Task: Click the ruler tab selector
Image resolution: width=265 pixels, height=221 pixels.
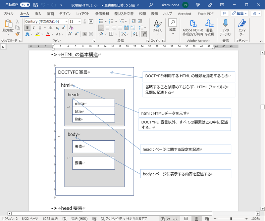Action: (3, 47)
